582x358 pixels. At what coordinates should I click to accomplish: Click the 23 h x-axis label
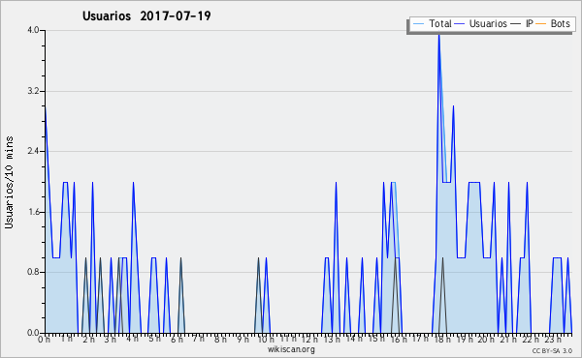553,340
